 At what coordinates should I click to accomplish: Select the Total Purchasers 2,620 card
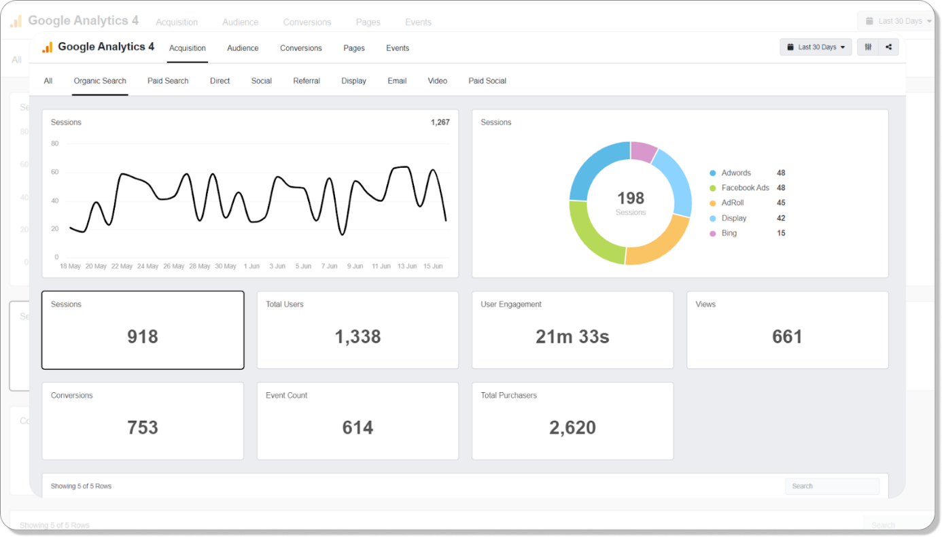pos(572,421)
